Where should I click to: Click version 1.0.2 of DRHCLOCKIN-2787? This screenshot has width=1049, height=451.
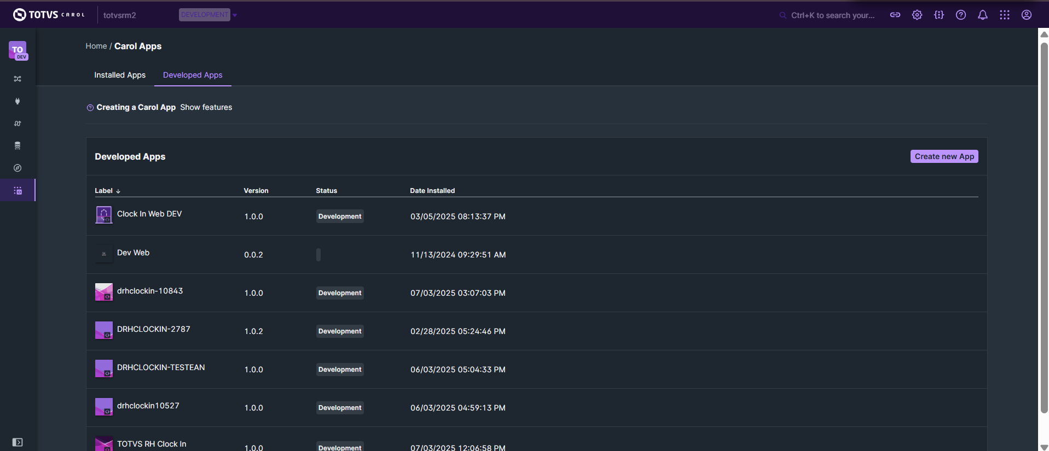point(253,331)
